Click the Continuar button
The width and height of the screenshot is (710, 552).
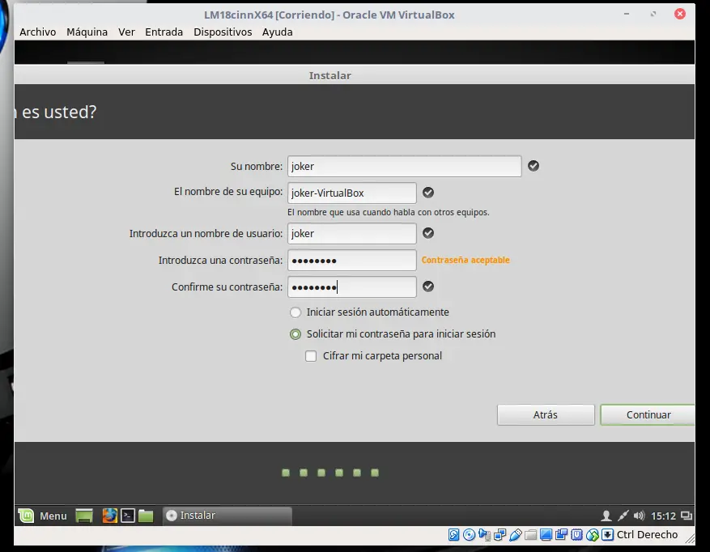pos(648,414)
